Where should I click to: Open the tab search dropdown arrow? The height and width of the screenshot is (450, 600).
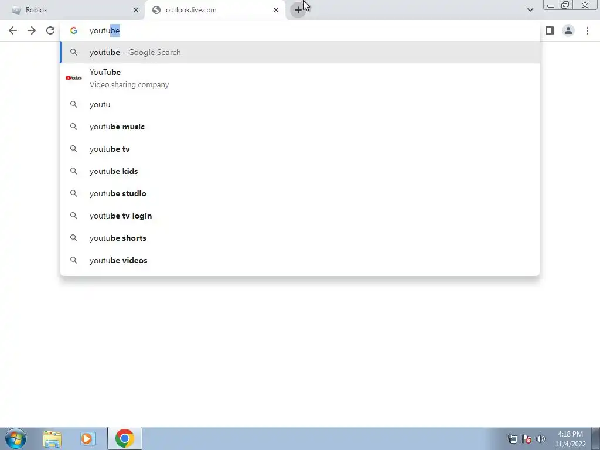point(530,10)
